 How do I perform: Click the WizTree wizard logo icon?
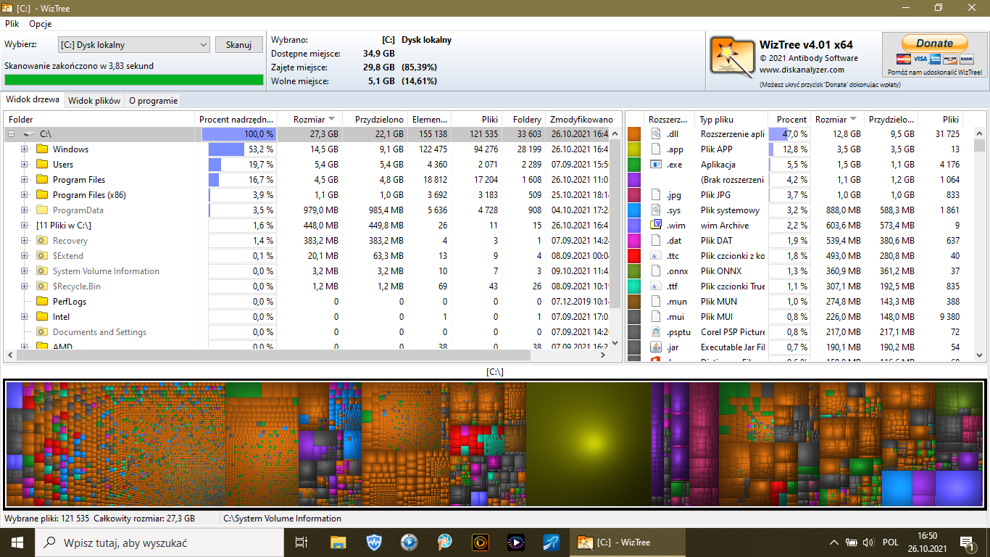pos(732,54)
